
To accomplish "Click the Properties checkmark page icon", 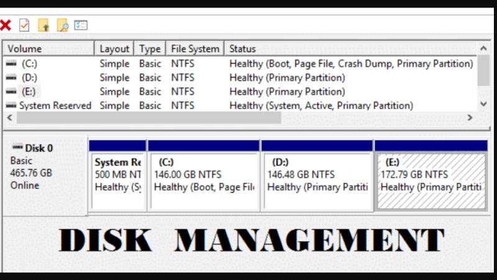I will pyautogui.click(x=24, y=26).
